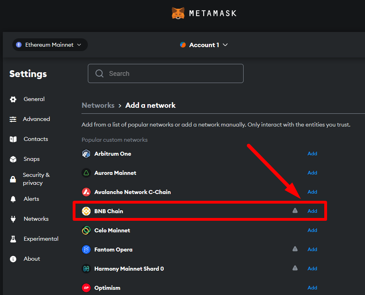Screen dimensions: 365x295
Task: Expand the Account 1 dropdown
Action: (x=225, y=45)
